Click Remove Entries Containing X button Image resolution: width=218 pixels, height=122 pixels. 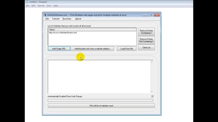click(x=146, y=32)
